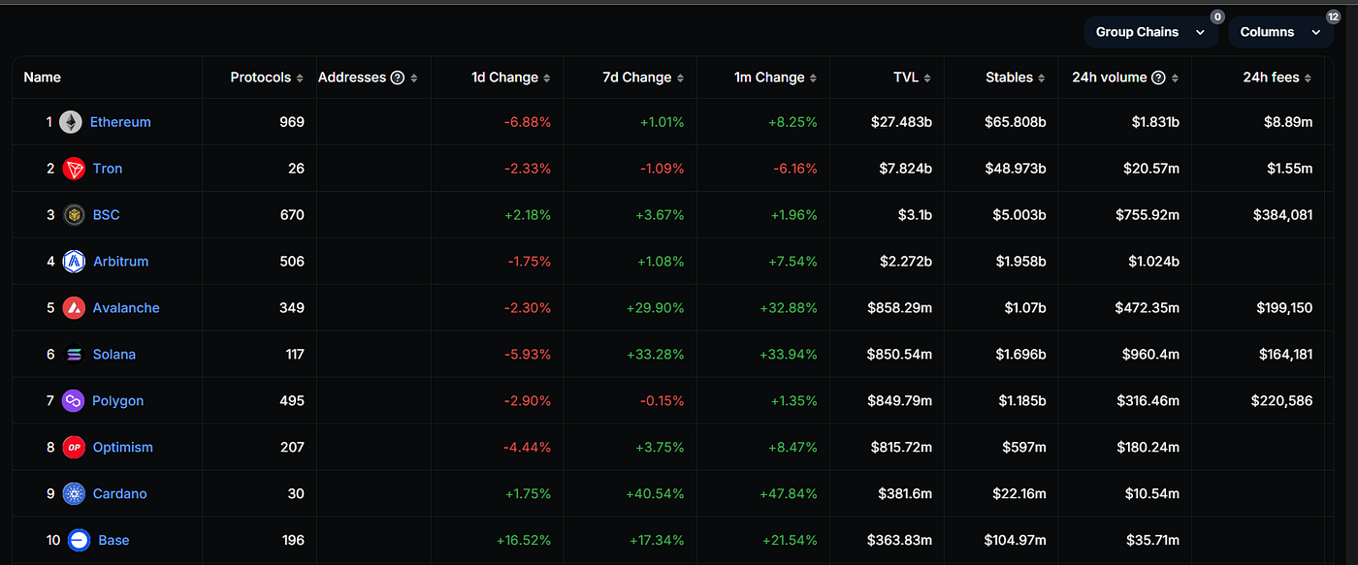Open the Optimism chain link
This screenshot has width=1358, height=565.
[x=123, y=448]
